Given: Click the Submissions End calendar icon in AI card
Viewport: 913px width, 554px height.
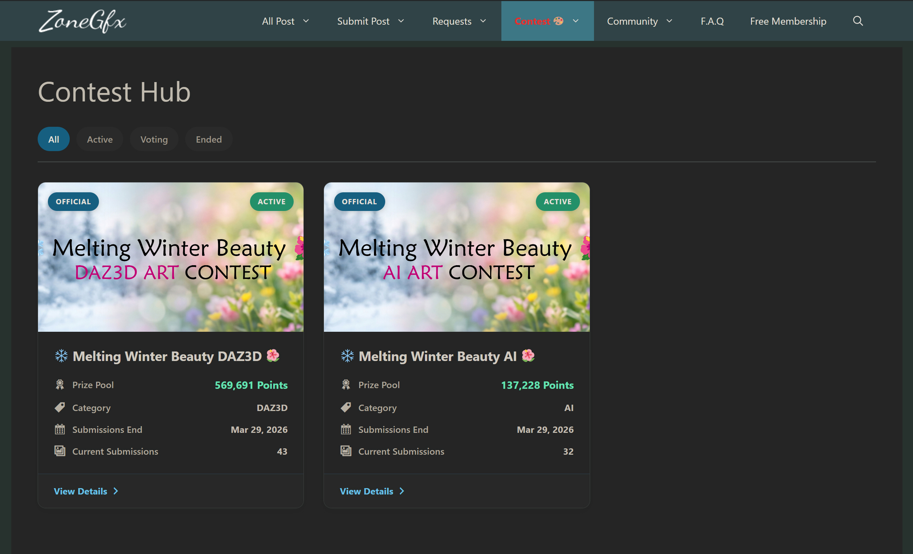Looking at the screenshot, I should pos(346,429).
